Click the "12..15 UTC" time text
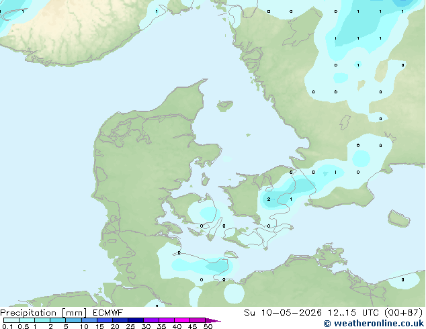The width and height of the screenshot is (426, 329). (353, 313)
